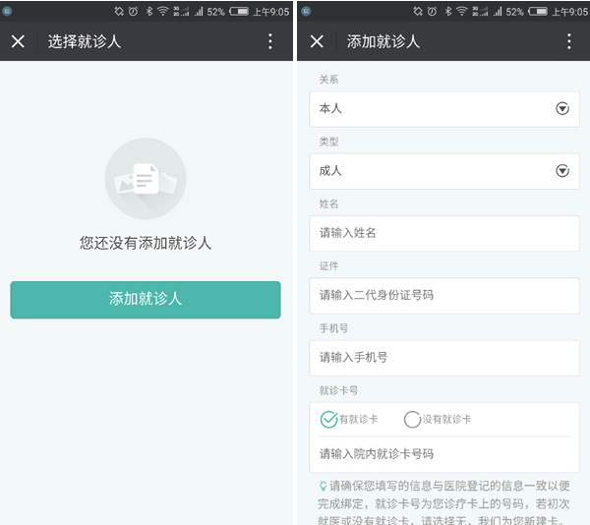Click the 请输入院内就诊卡号码 card number field
The width and height of the screenshot is (590, 525).
point(444,454)
